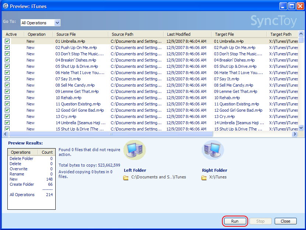Click the Left Folder computer icon
306x230 pixels.
[x=135, y=150]
